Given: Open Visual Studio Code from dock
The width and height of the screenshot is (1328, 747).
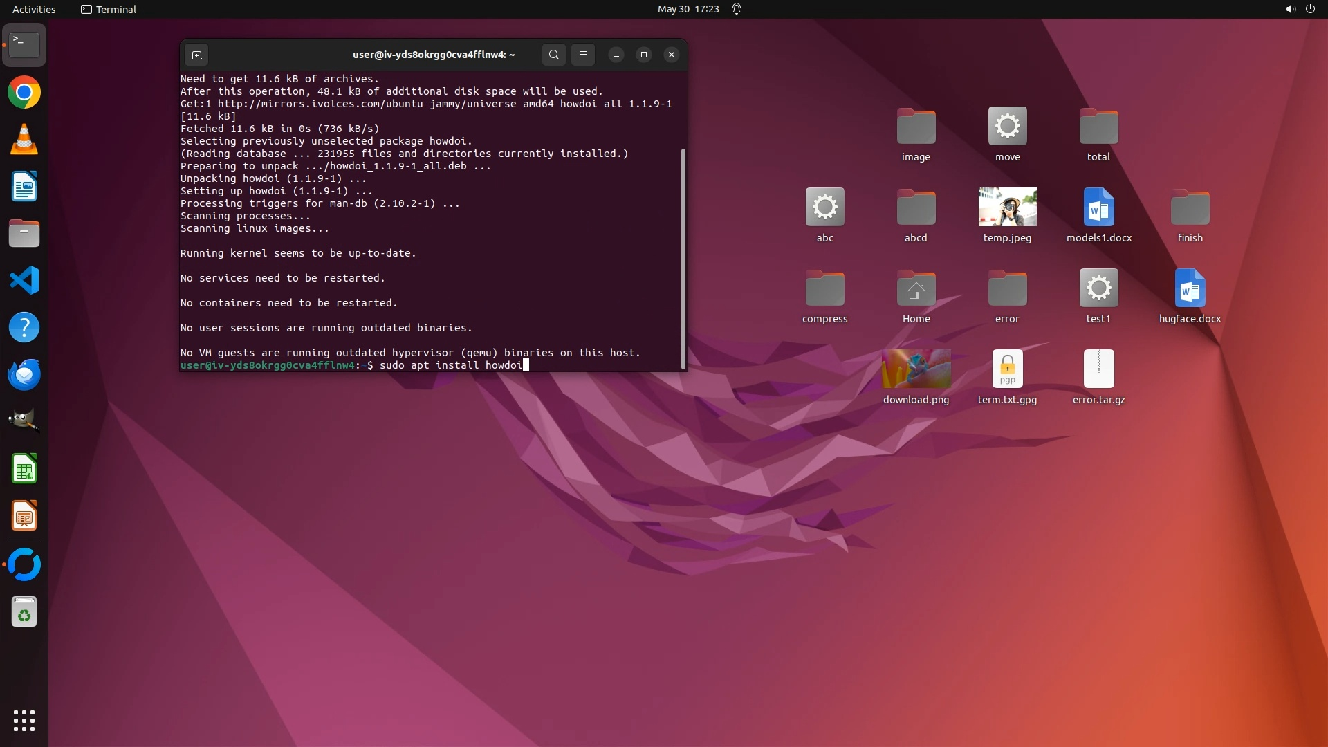Looking at the screenshot, I should coord(24,281).
